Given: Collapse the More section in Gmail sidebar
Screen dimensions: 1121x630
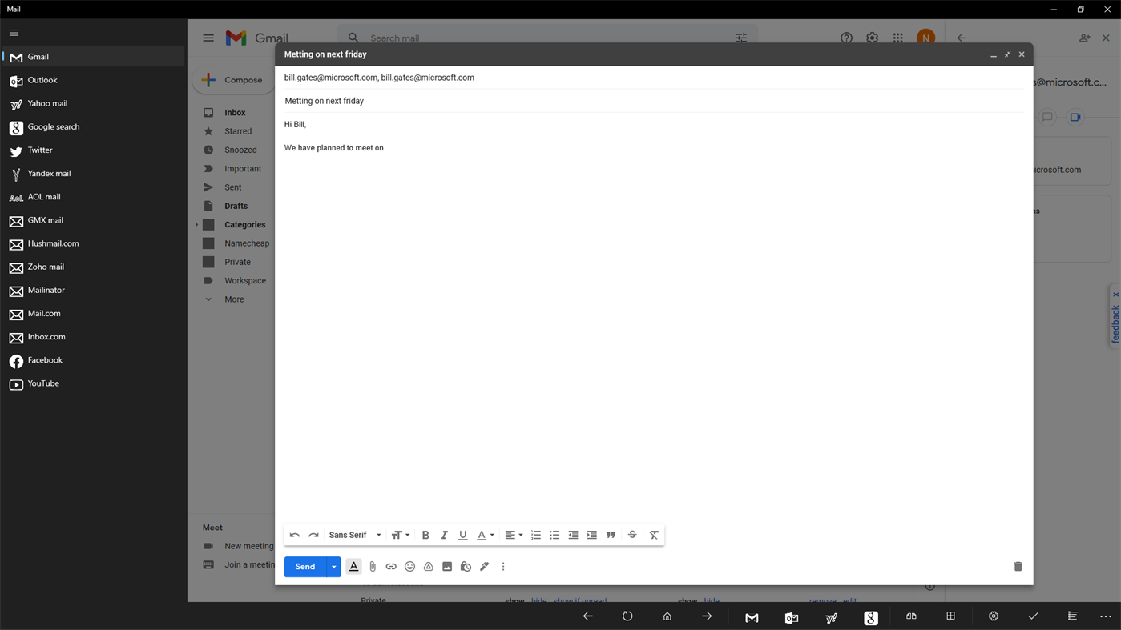Looking at the screenshot, I should pos(208,299).
